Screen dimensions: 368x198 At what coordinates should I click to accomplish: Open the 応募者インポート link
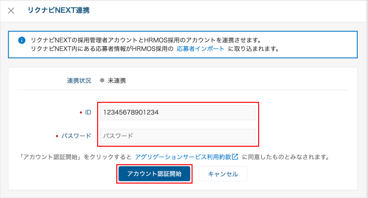tap(200, 49)
